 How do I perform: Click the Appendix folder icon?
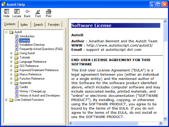16,83
